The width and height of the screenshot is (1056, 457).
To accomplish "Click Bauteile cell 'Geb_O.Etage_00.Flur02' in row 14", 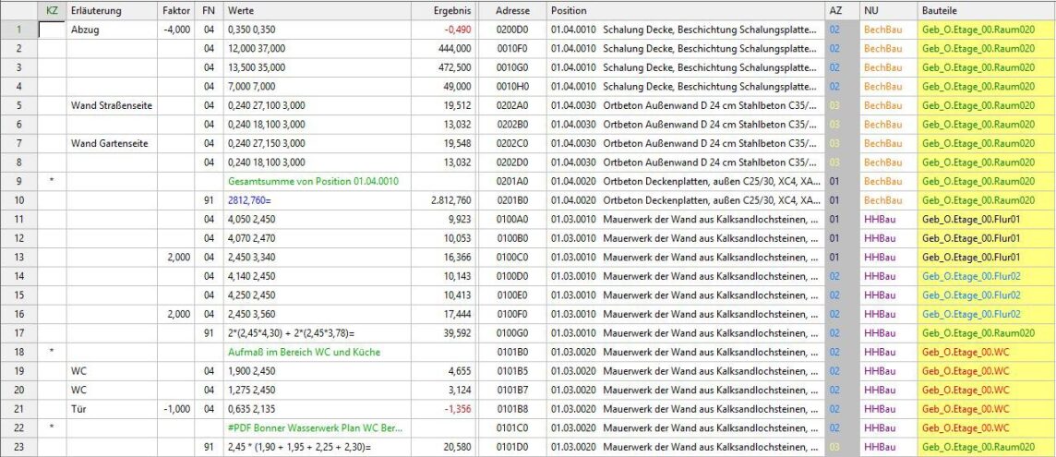I will tap(987, 276).
